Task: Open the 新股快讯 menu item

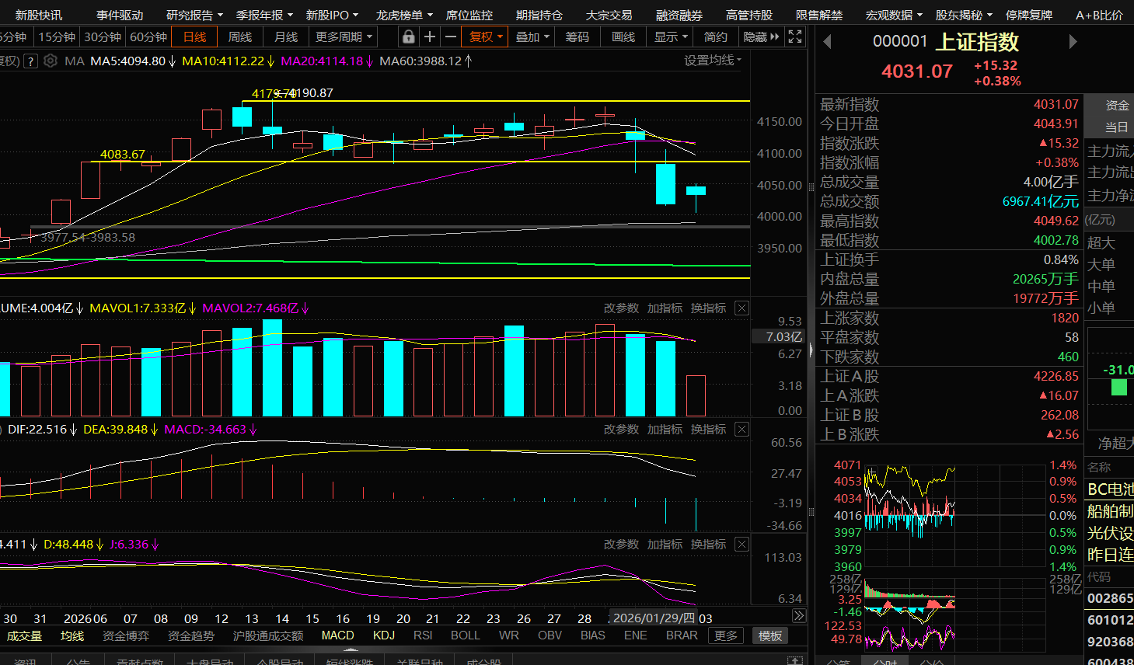Action: (39, 15)
